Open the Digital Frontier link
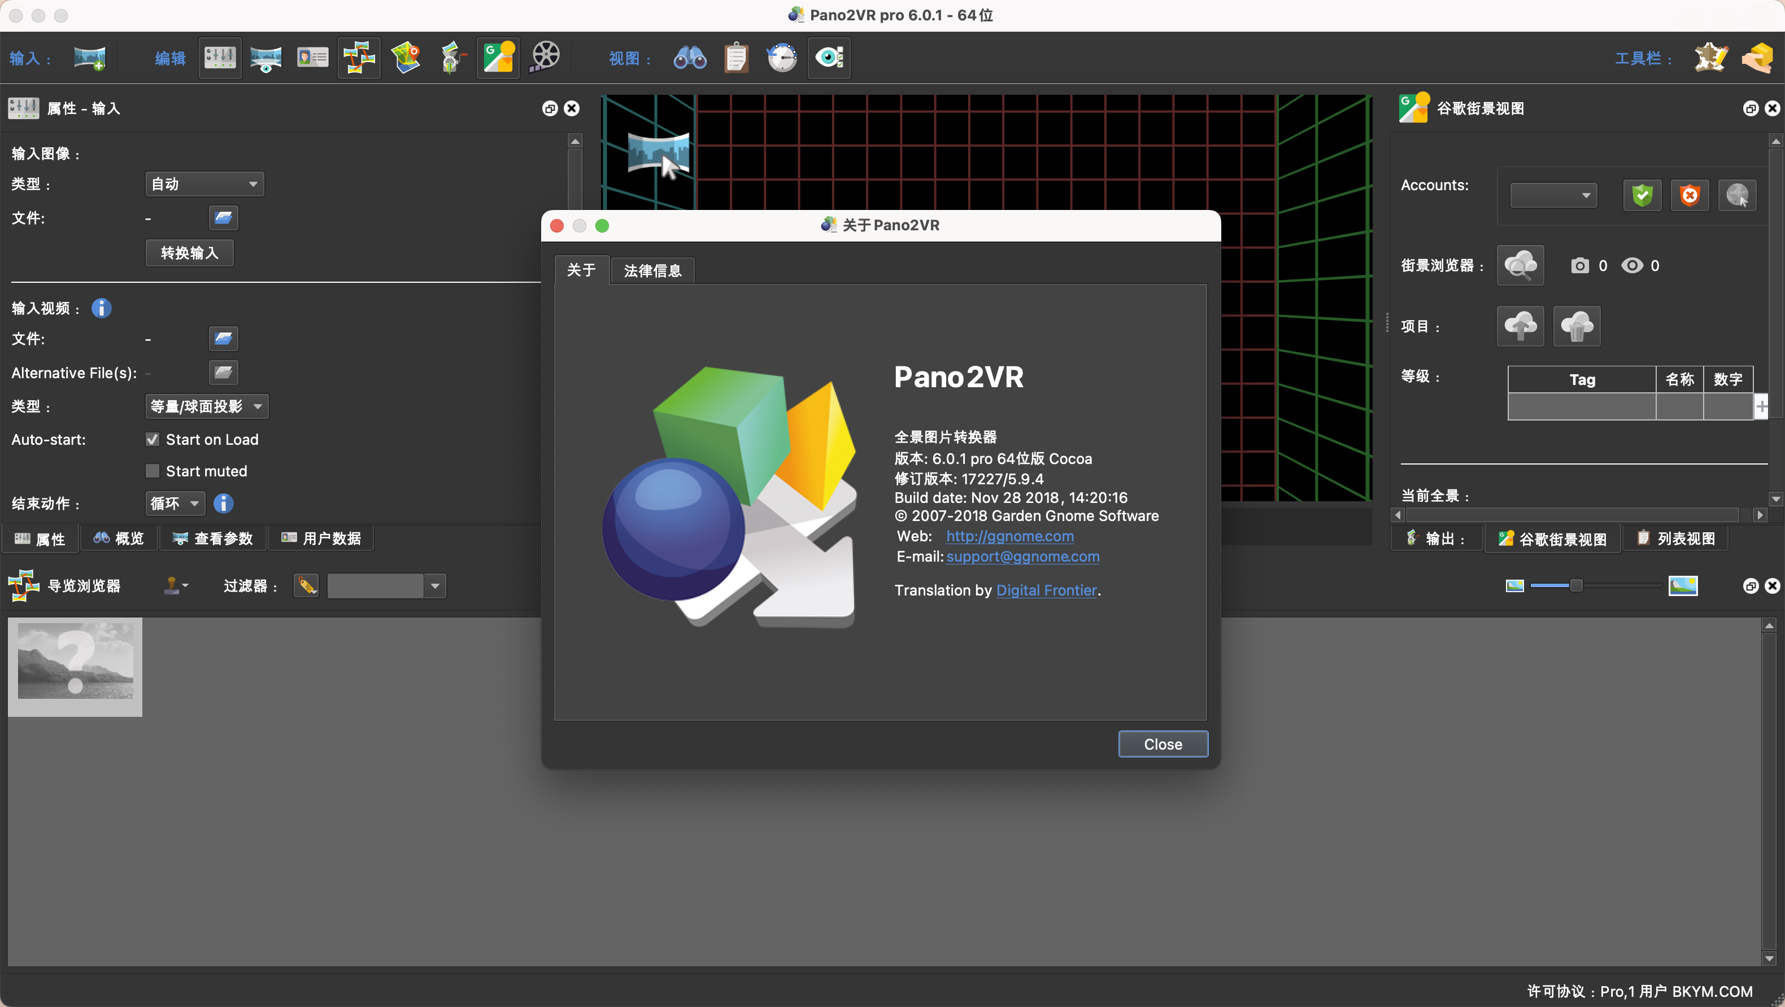1785x1007 pixels. 1046,590
